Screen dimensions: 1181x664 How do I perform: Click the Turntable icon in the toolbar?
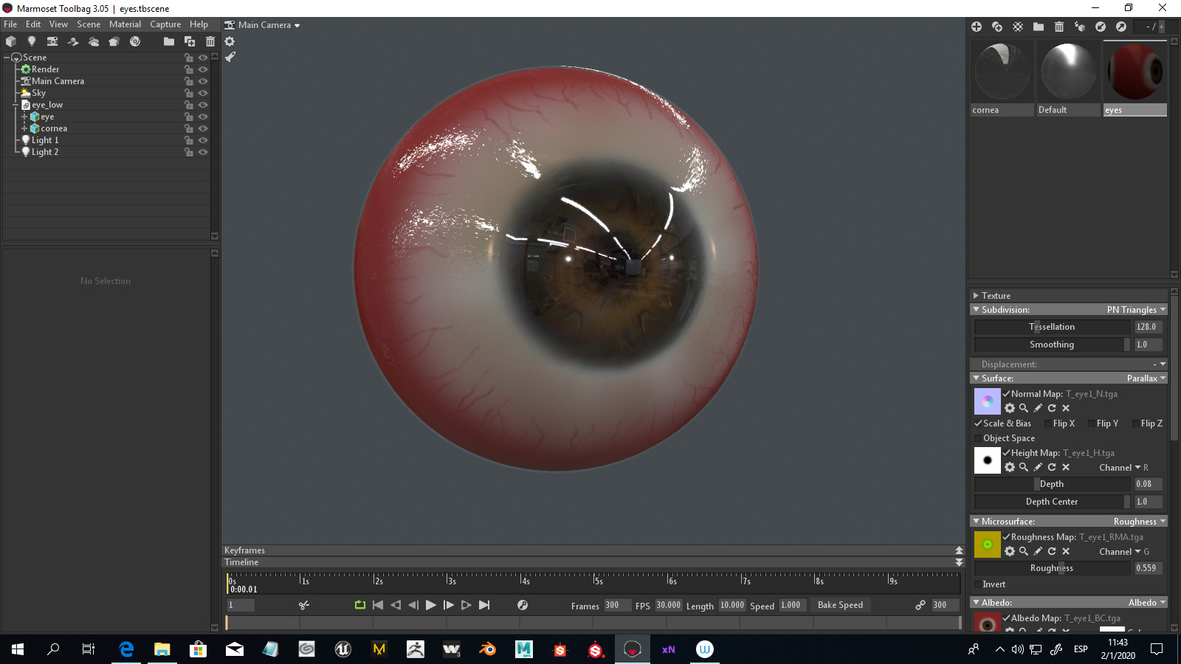[x=135, y=41]
